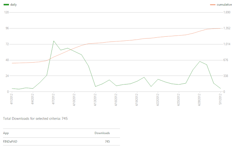Toggle the daily series legend label

pyautogui.click(x=13, y=5)
